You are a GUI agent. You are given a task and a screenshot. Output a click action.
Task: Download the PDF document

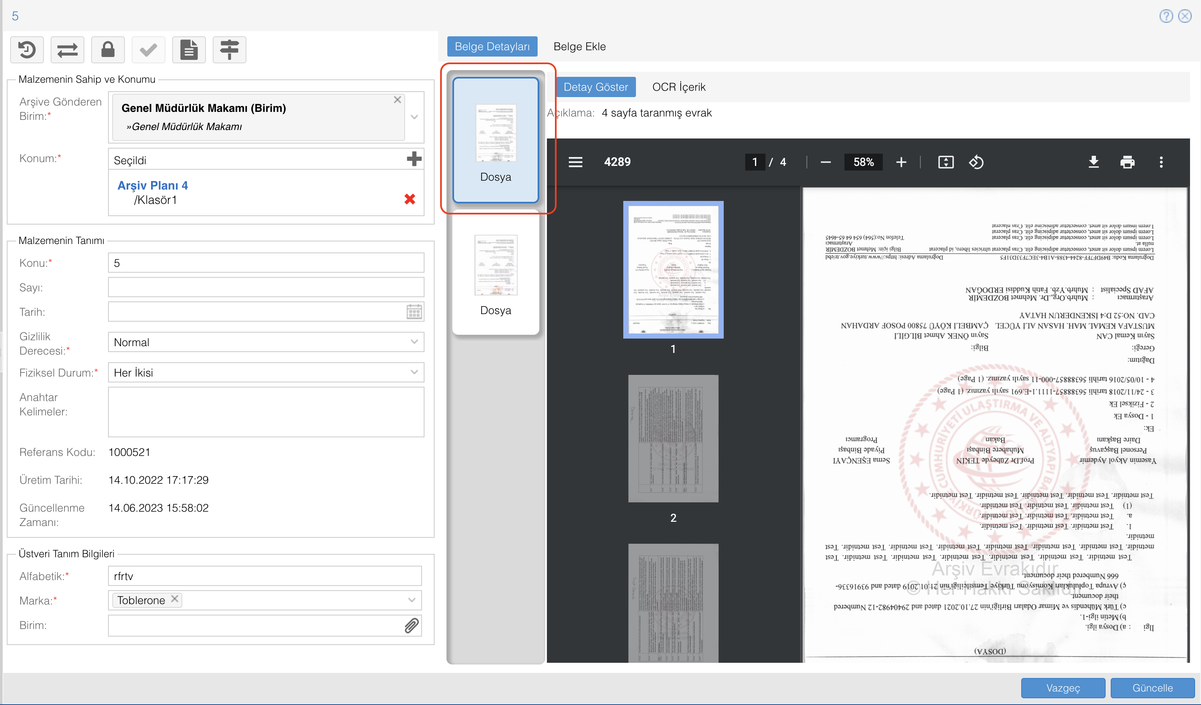click(1094, 162)
